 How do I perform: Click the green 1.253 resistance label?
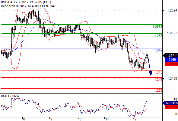(x=158, y=36)
